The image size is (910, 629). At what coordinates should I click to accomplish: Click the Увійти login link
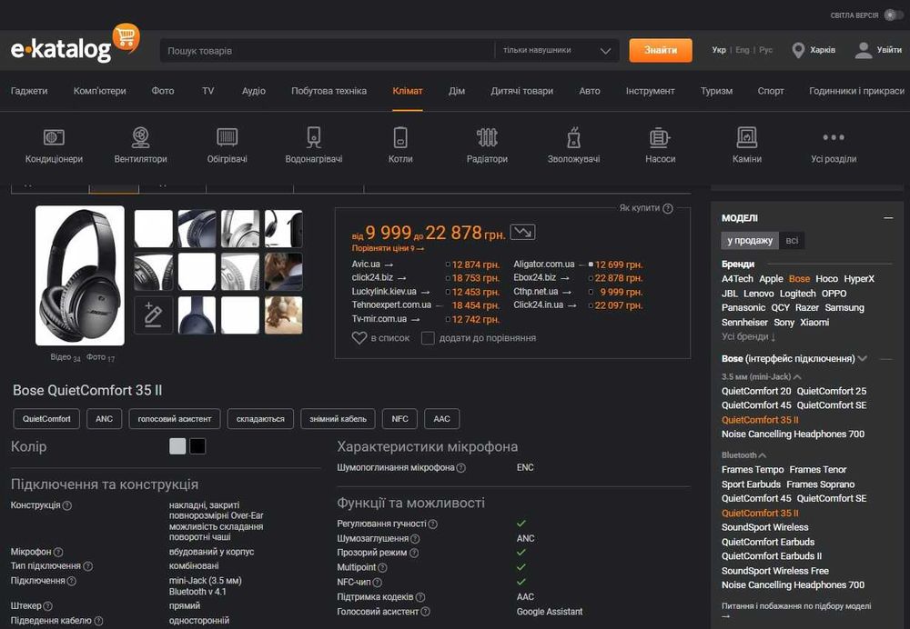pos(889,50)
